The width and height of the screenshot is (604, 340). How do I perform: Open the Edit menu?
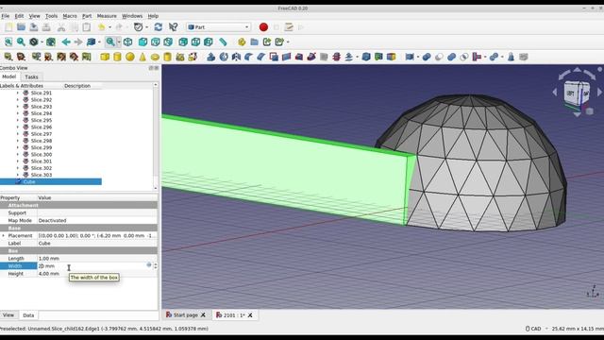pos(19,16)
